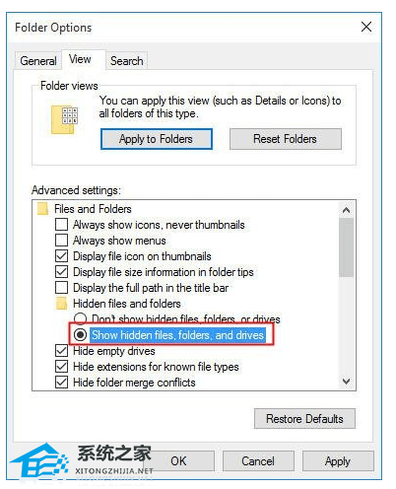396x489 pixels.
Task: Click the Reset Folders button
Action: click(x=286, y=139)
